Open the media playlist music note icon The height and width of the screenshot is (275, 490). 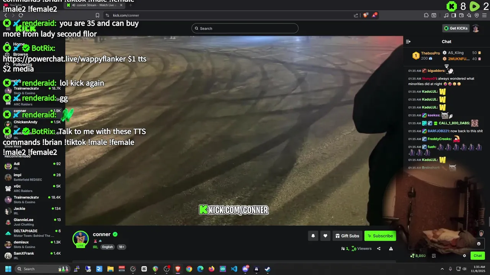pos(446,15)
